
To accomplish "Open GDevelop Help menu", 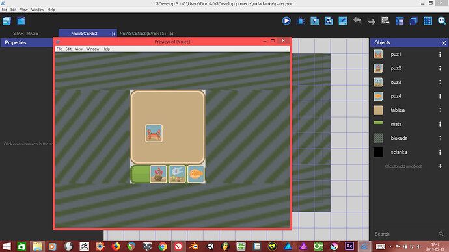I will (51, 10).
